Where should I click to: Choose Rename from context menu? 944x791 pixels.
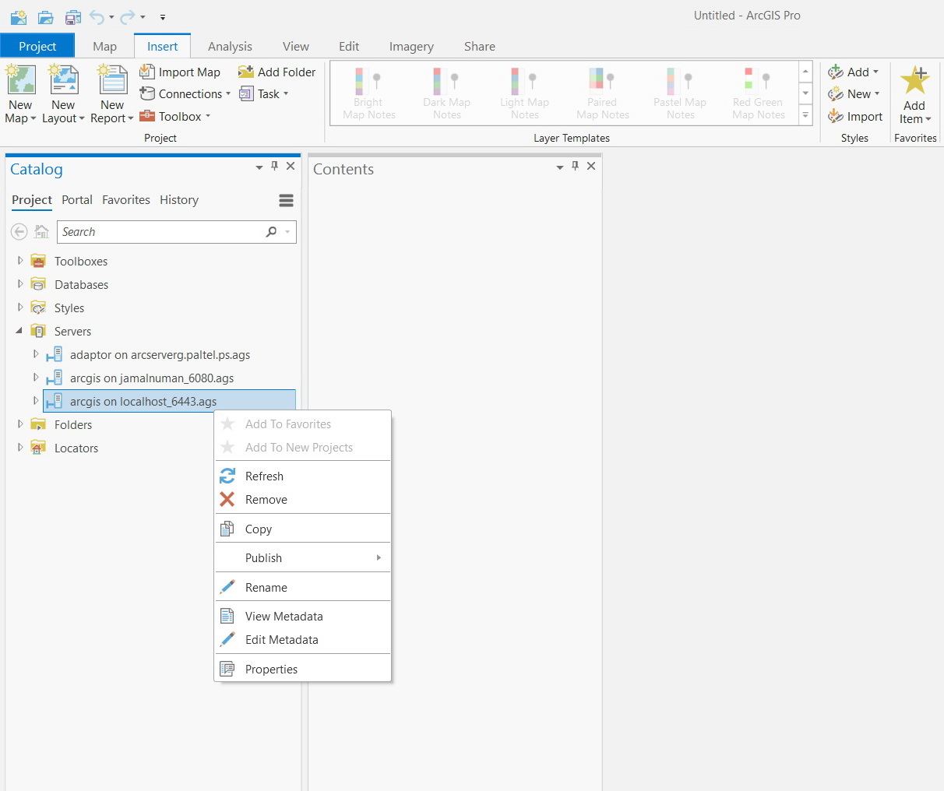[x=302, y=587]
